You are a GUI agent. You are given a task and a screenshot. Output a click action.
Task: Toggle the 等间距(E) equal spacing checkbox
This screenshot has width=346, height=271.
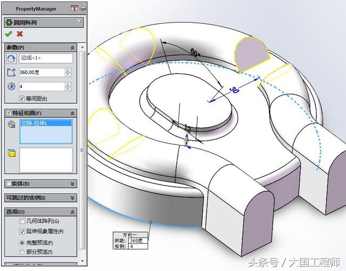22,98
